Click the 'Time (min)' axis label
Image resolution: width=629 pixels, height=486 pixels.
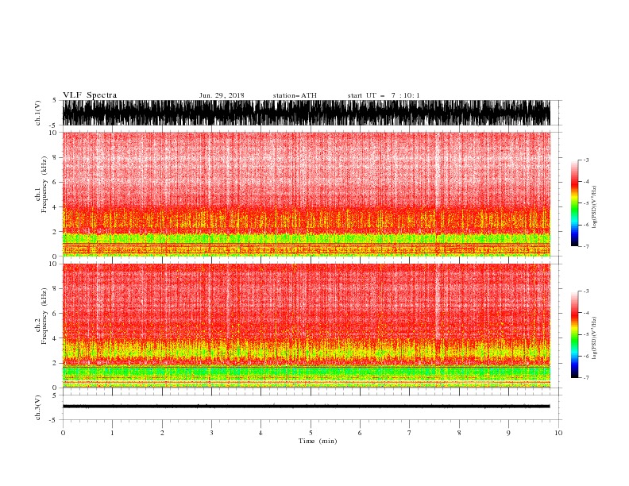click(318, 441)
